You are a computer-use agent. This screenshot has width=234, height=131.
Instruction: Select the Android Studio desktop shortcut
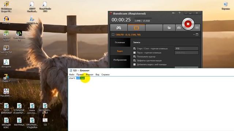6,36
